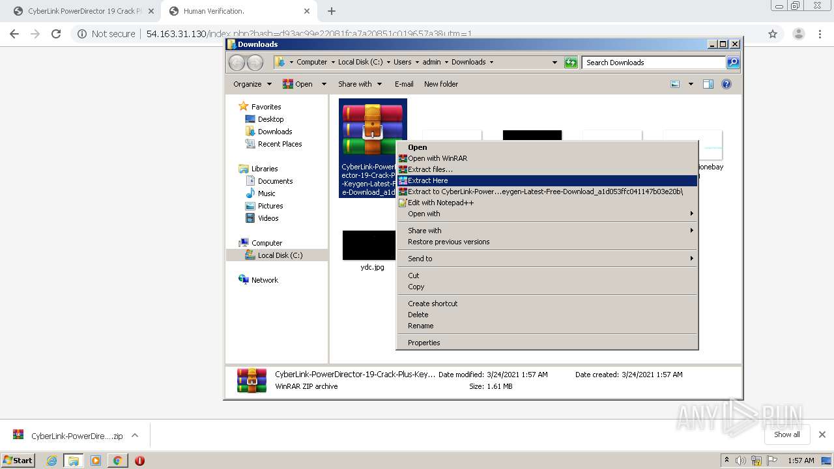Expand the Downloads breadcrumb arrow
Viewport: 834px width, 469px height.
491,63
